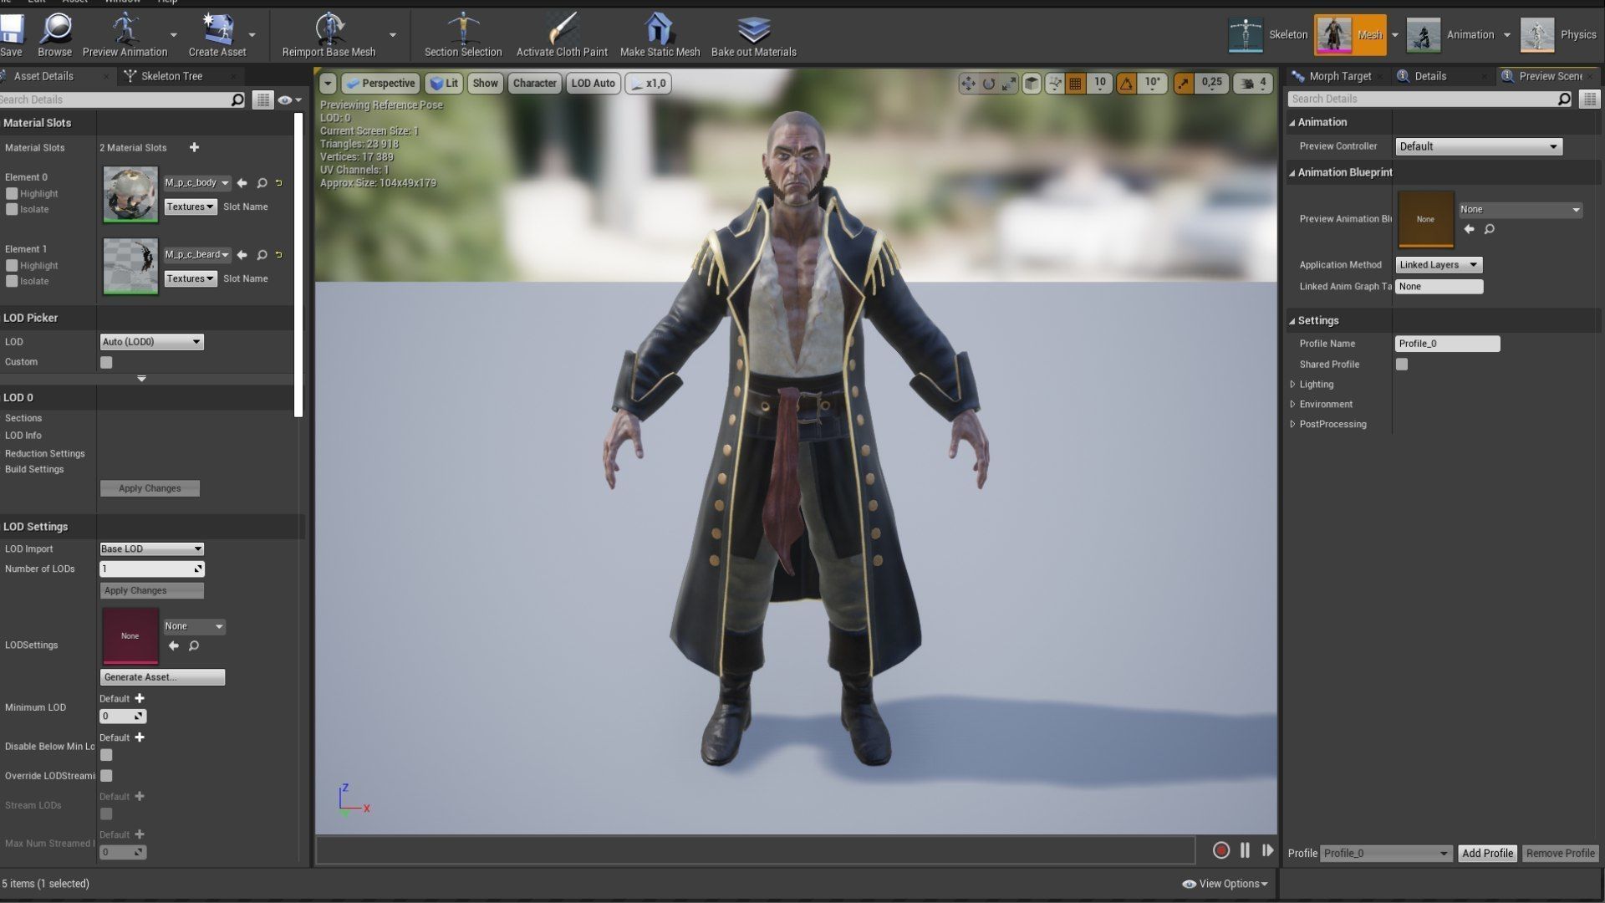Add a new material slot

(194, 147)
